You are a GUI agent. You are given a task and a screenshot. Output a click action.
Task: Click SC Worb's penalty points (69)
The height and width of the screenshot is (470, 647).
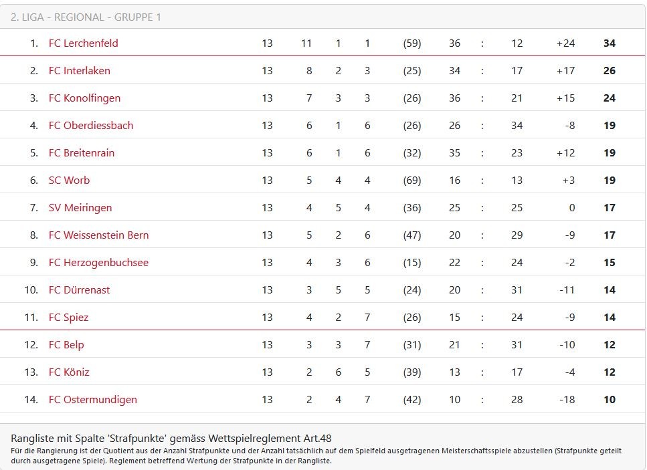click(411, 180)
